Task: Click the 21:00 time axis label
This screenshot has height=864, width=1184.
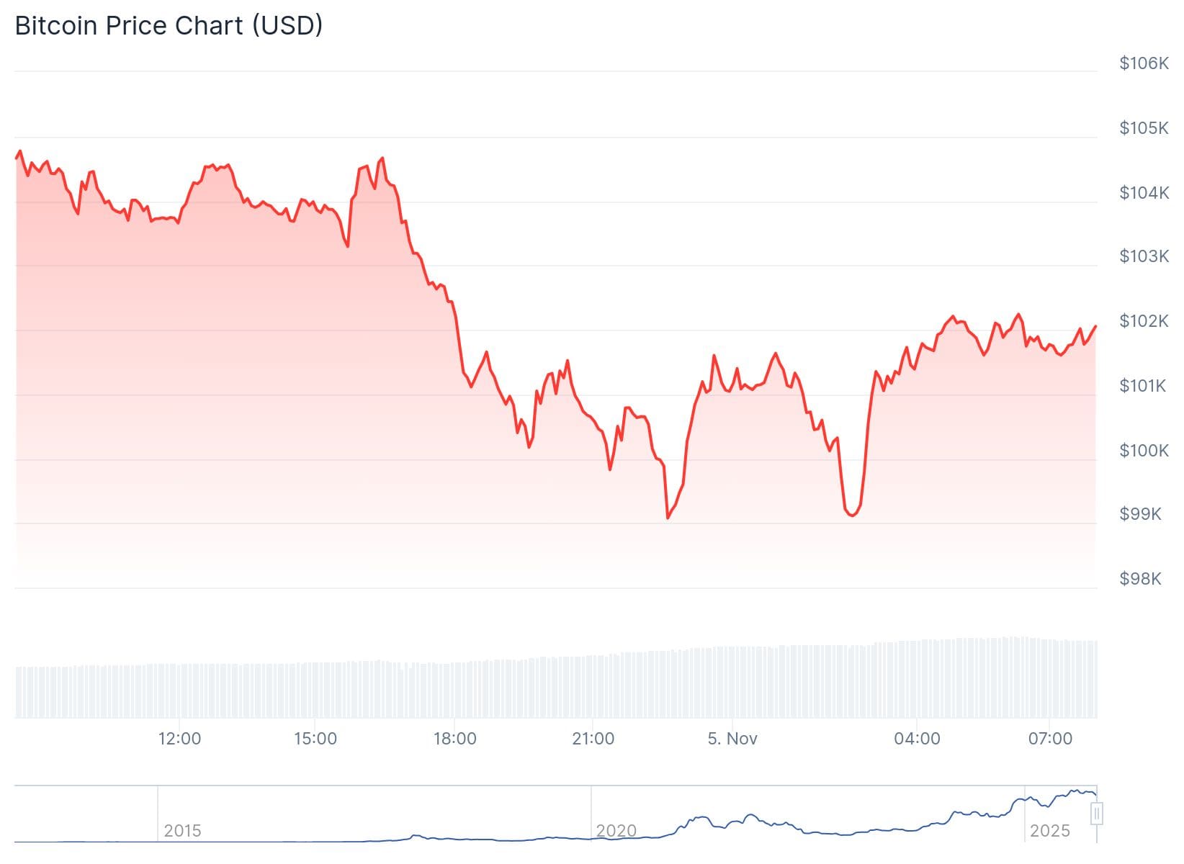Action: pos(593,739)
